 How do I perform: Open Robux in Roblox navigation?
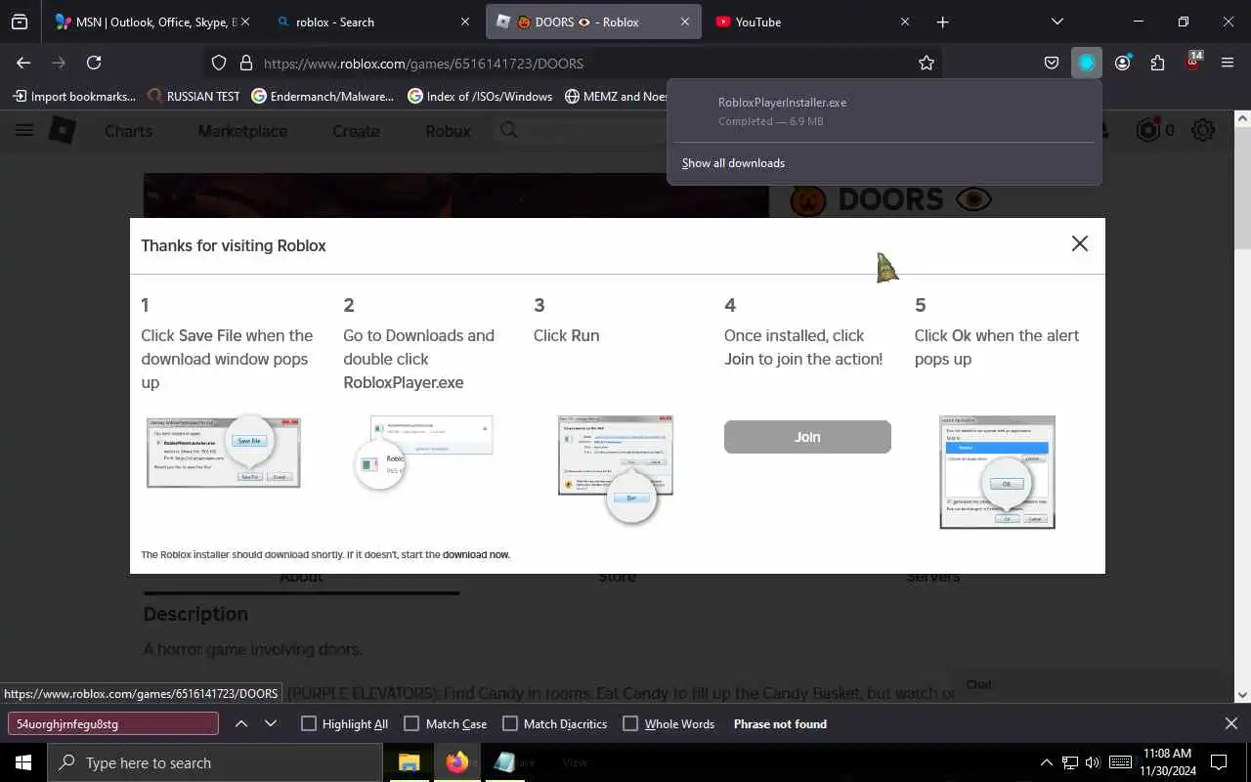448,131
